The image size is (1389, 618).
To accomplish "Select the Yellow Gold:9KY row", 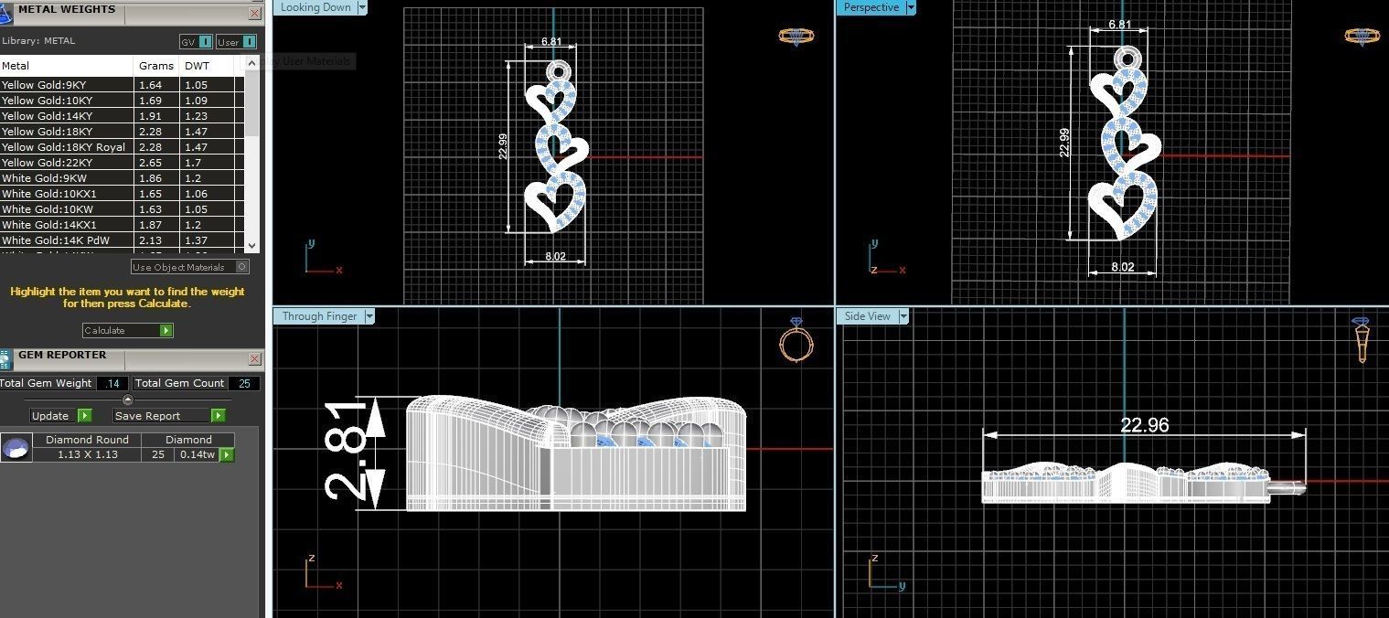I will 122,85.
